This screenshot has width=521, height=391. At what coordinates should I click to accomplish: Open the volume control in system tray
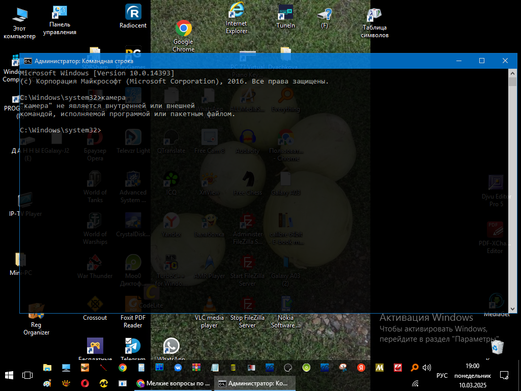coord(427,368)
